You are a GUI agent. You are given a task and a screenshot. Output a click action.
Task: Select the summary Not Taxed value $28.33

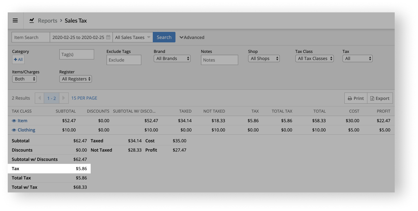pos(135,150)
